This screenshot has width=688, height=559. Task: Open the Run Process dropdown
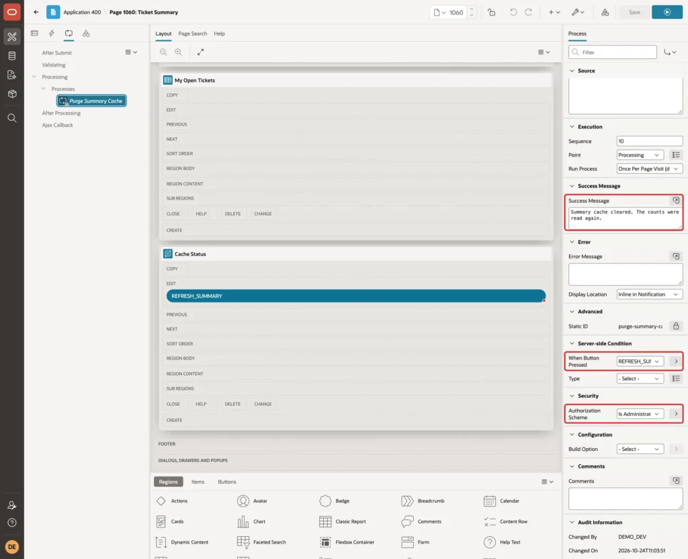point(650,169)
